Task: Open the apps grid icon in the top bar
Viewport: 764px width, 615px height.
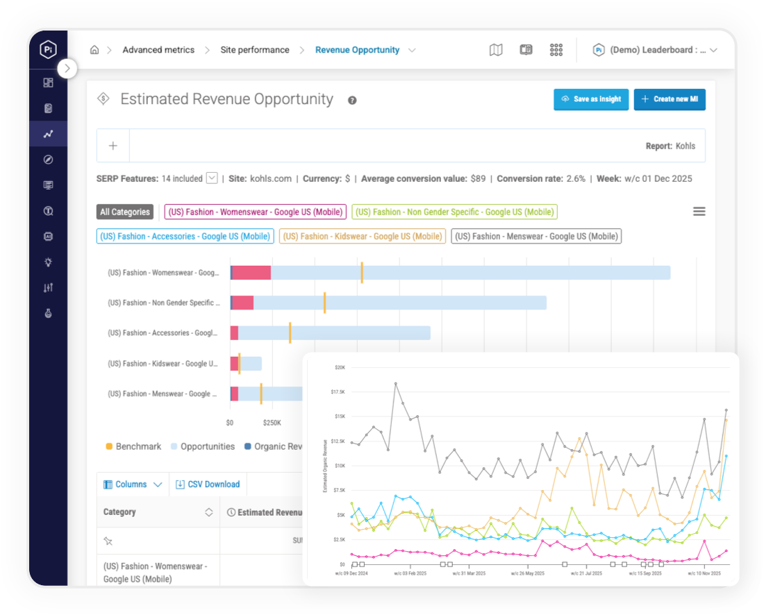Action: (556, 49)
